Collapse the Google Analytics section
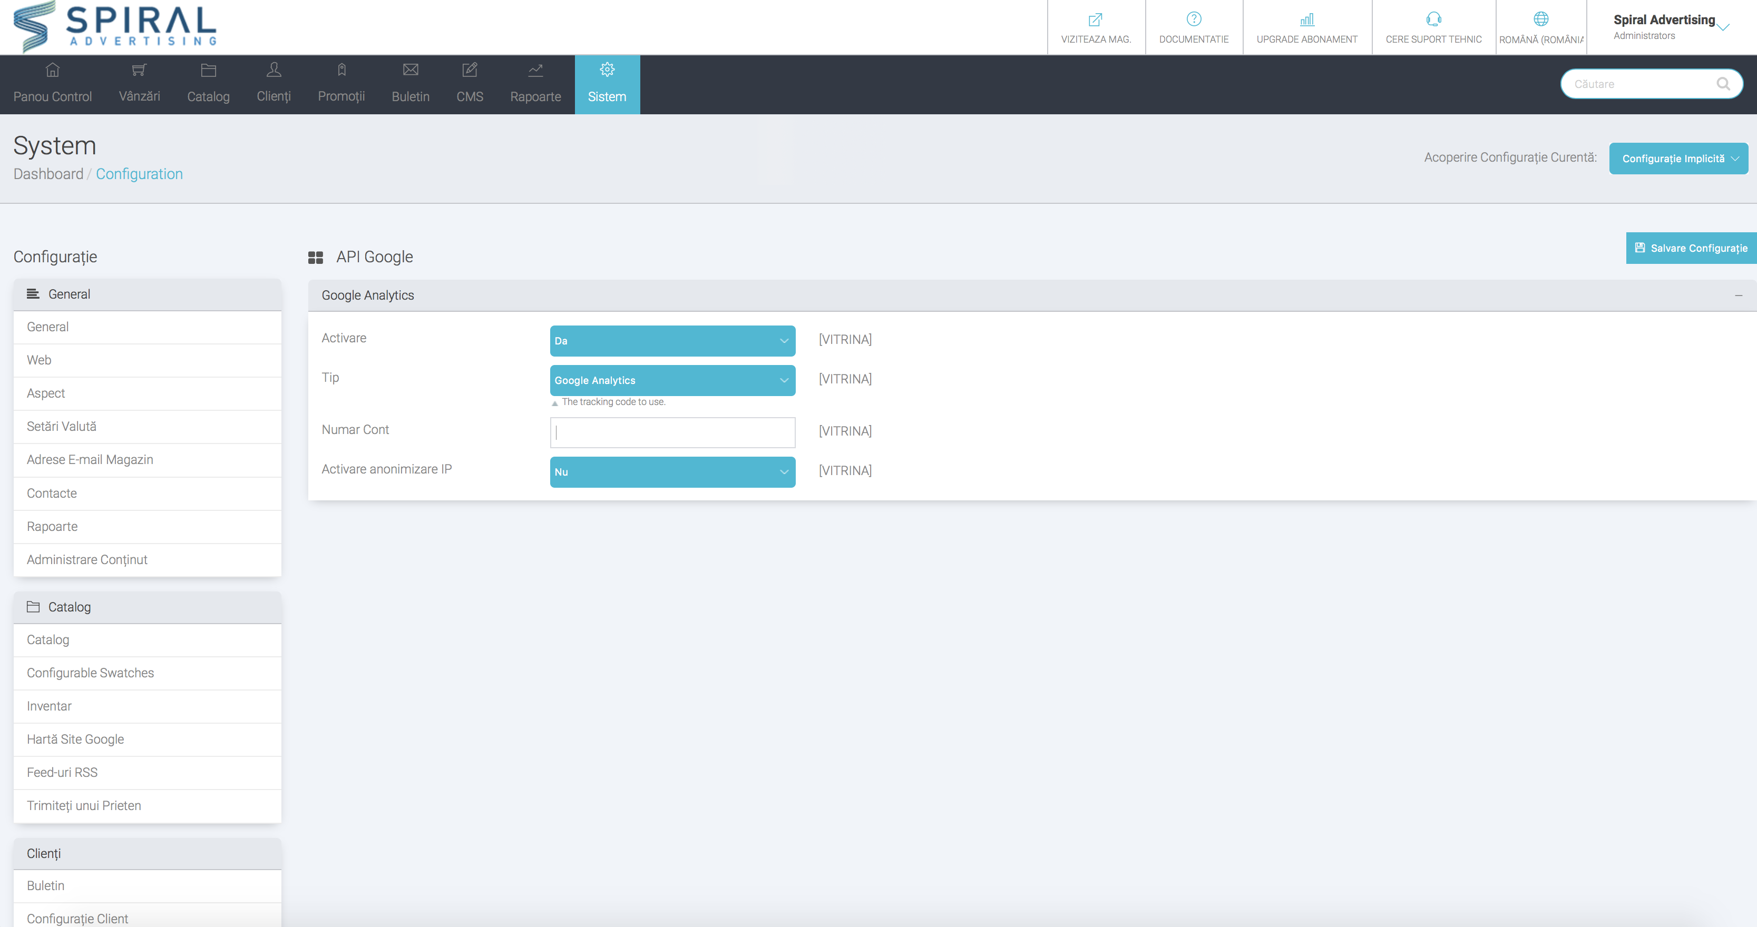Viewport: 1757px width, 927px height. (1739, 295)
